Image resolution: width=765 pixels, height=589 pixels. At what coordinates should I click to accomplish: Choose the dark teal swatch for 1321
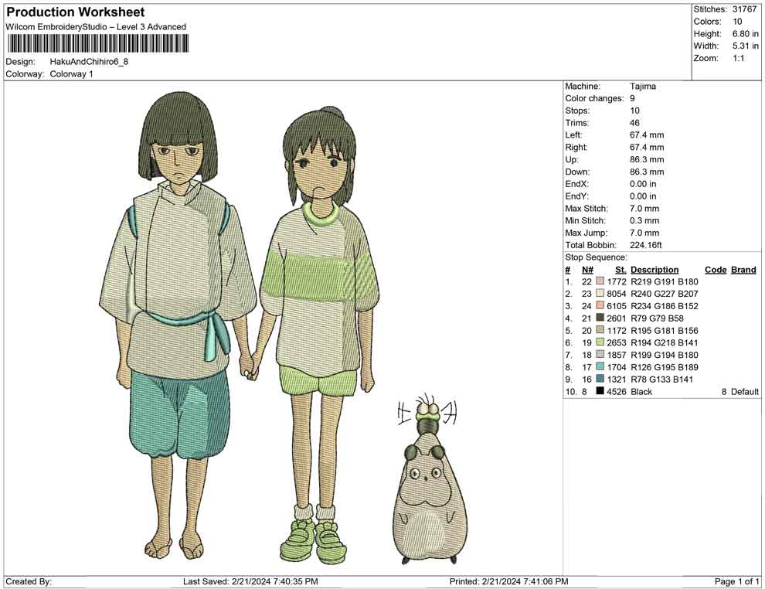(600, 379)
